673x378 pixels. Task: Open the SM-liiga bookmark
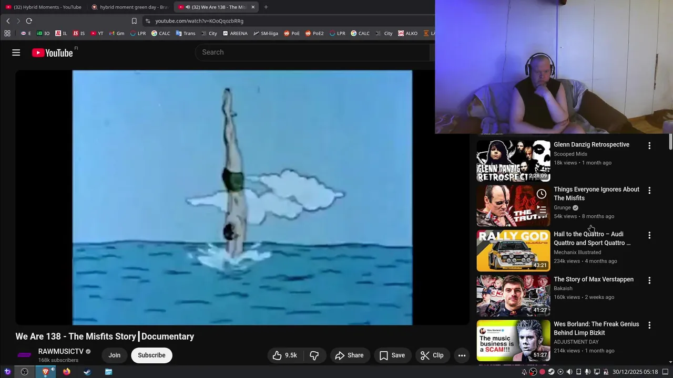pyautogui.click(x=266, y=33)
